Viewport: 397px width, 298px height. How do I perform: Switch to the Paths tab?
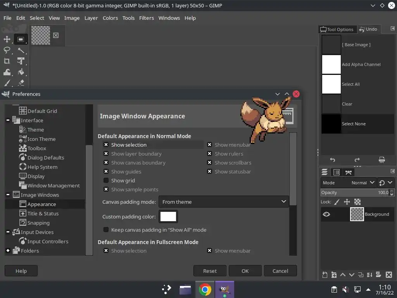coord(349,172)
